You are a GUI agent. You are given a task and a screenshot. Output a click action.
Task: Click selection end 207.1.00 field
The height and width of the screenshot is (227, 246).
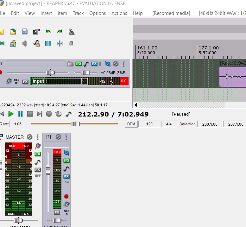click(235, 124)
